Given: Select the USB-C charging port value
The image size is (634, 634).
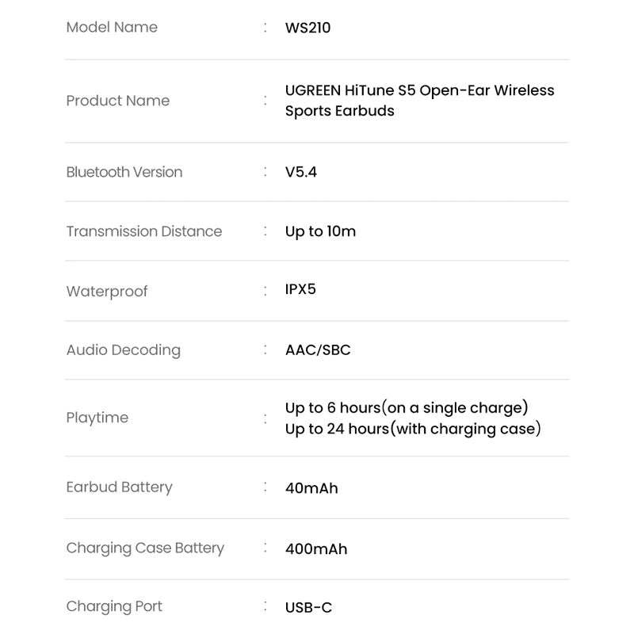Looking at the screenshot, I should point(308,607).
